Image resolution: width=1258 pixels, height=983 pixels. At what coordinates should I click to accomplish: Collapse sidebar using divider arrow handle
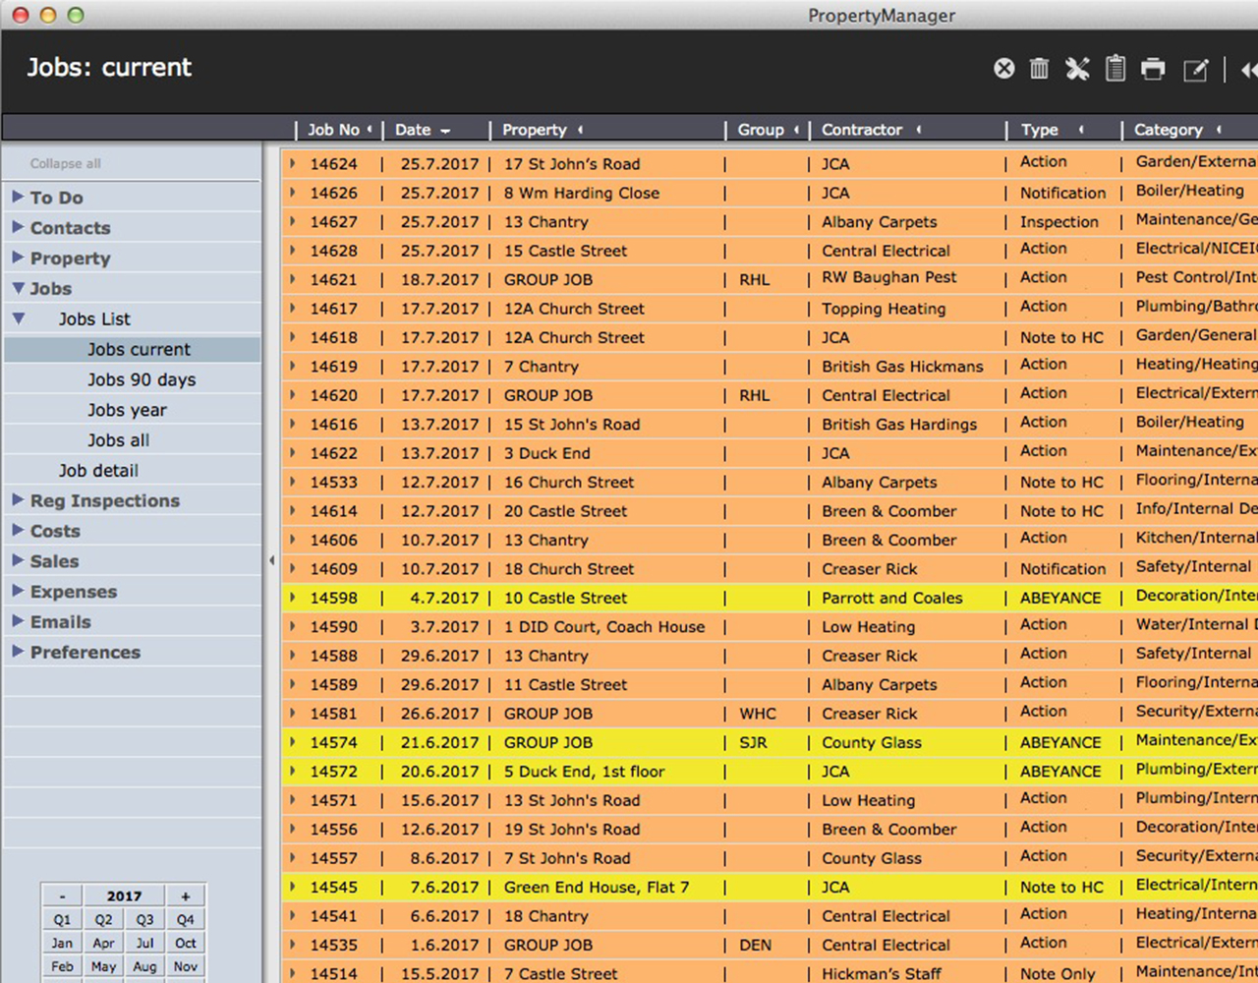271,560
